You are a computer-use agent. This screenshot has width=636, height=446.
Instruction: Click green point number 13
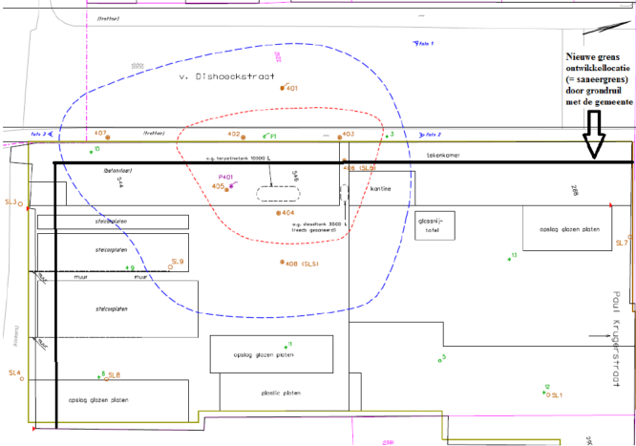tap(515, 255)
